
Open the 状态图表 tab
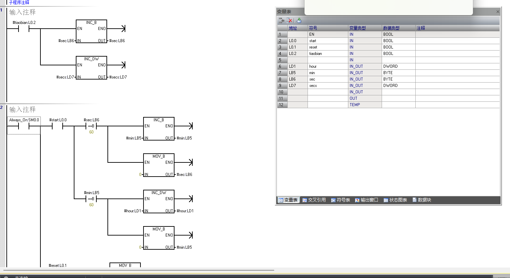tap(395, 200)
